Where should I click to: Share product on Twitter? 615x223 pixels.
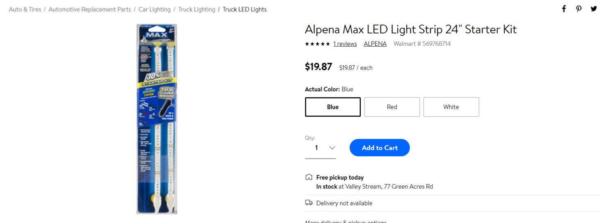coord(594,9)
